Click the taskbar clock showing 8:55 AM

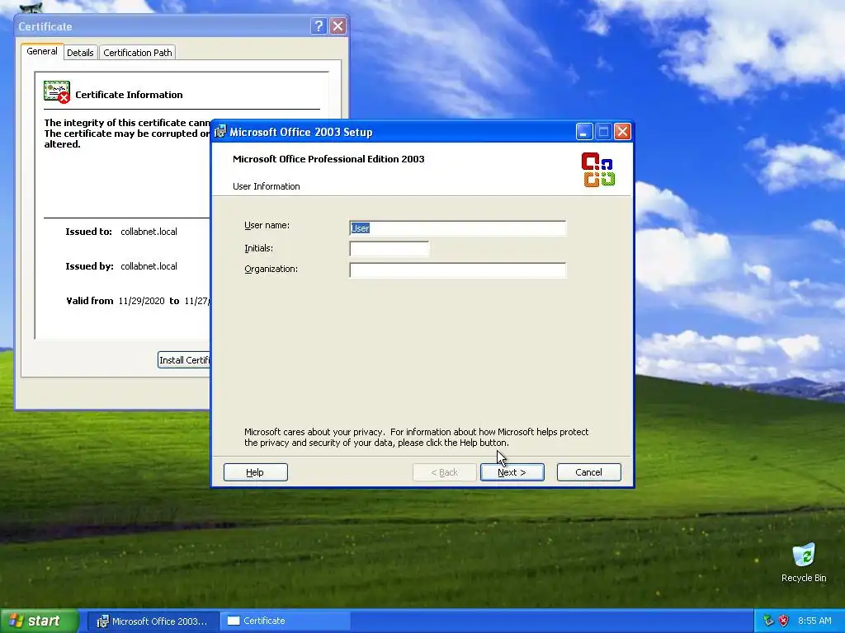coord(814,621)
